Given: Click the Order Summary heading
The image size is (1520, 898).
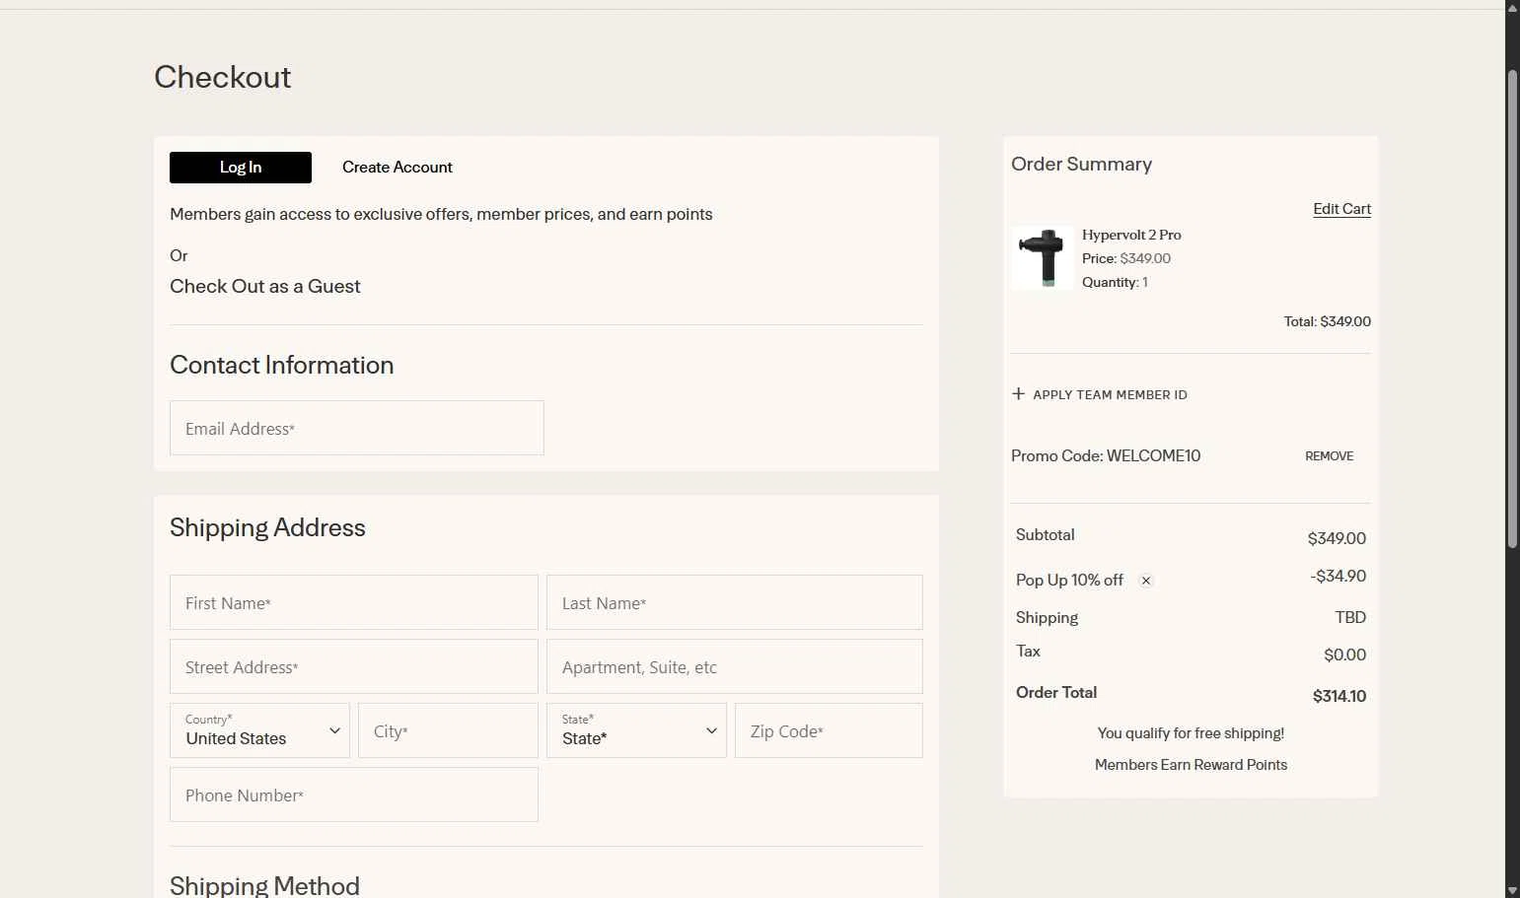Looking at the screenshot, I should [x=1081, y=164].
